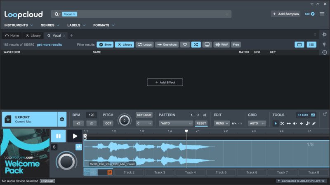The height and width of the screenshot is (185, 330).
Task: Open the pattern AUTO dropdown
Action: pos(176,123)
